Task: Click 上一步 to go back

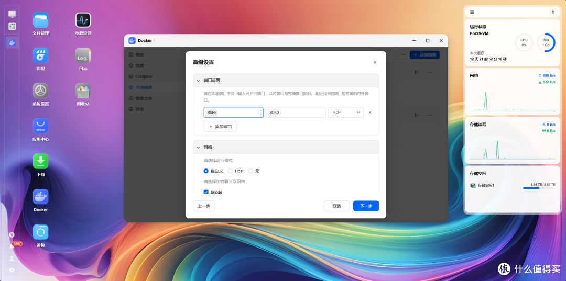Action: coord(204,206)
